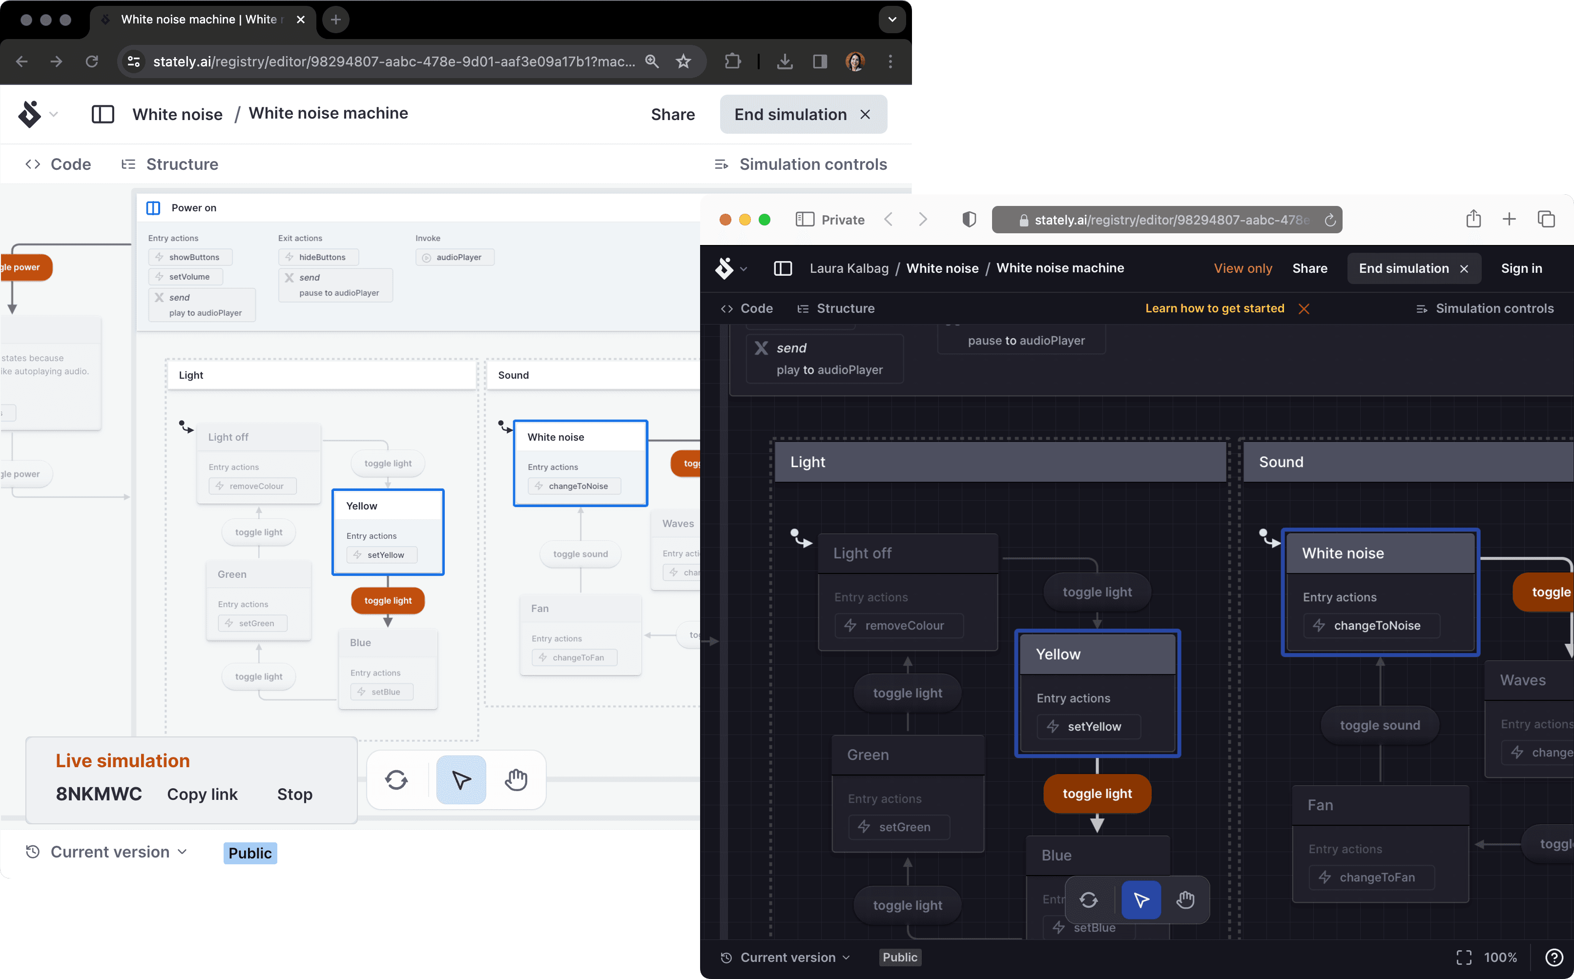Image resolution: width=1574 pixels, height=979 pixels.
Task: Click reset simulation icon in light toolbar
Action: point(396,779)
